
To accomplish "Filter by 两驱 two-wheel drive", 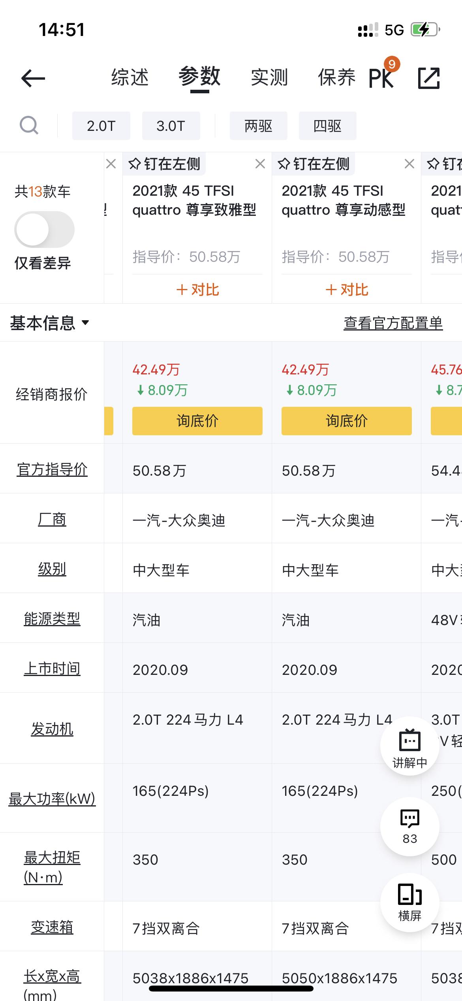I will [259, 126].
